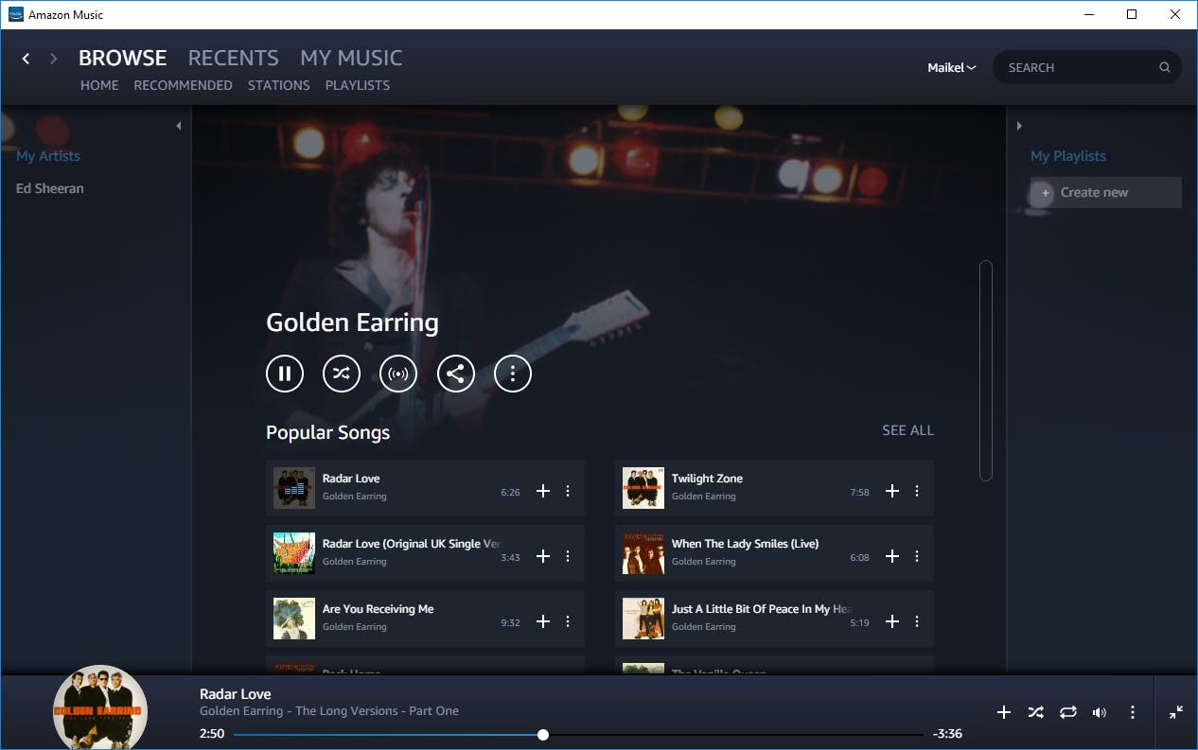The height and width of the screenshot is (750, 1198).
Task: Add now playing track with player plus
Action: click(x=1004, y=712)
